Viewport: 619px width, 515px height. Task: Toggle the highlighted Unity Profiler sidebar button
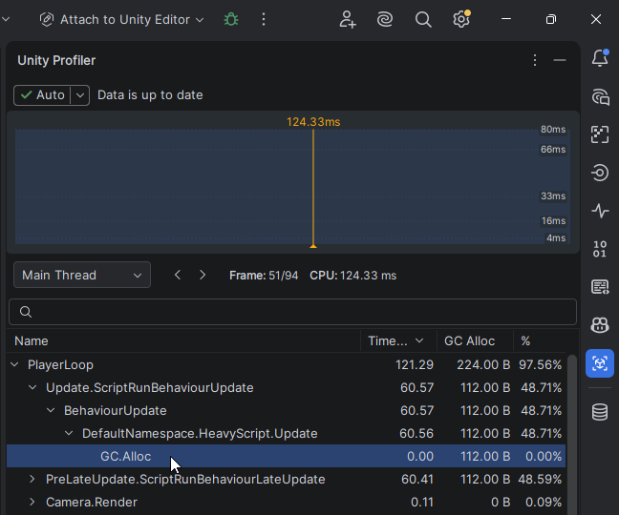coord(600,363)
